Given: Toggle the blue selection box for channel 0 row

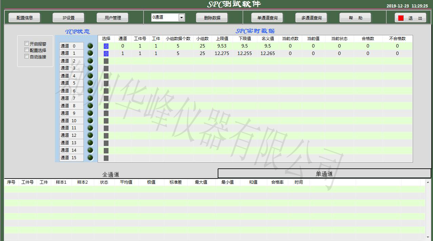Looking at the screenshot, I should pyautogui.click(x=106, y=46).
